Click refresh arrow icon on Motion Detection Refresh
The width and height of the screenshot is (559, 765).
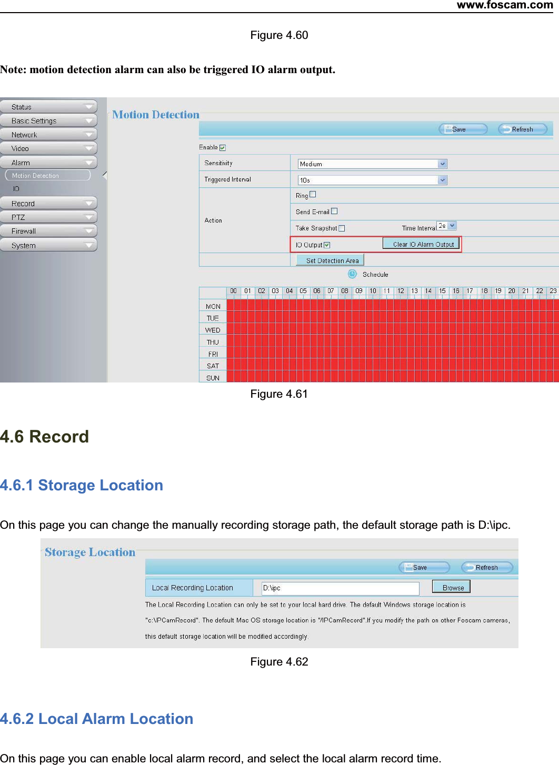point(506,129)
